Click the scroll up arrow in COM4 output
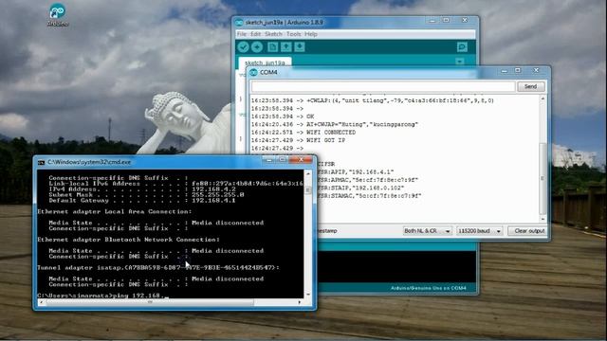The image size is (607, 341). [x=543, y=99]
